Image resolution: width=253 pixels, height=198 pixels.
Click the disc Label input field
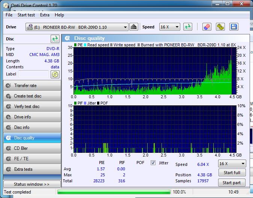33,74
